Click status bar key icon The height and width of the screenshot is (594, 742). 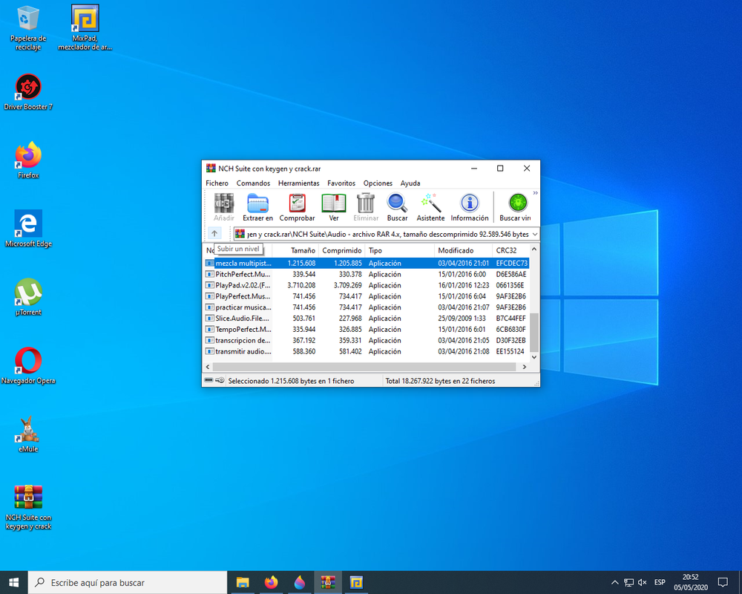(220, 380)
